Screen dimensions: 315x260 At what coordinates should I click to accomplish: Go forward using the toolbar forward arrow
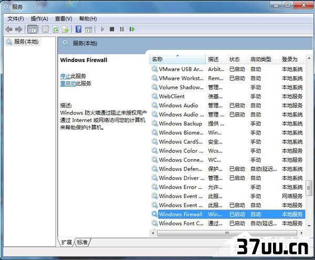click(x=18, y=29)
